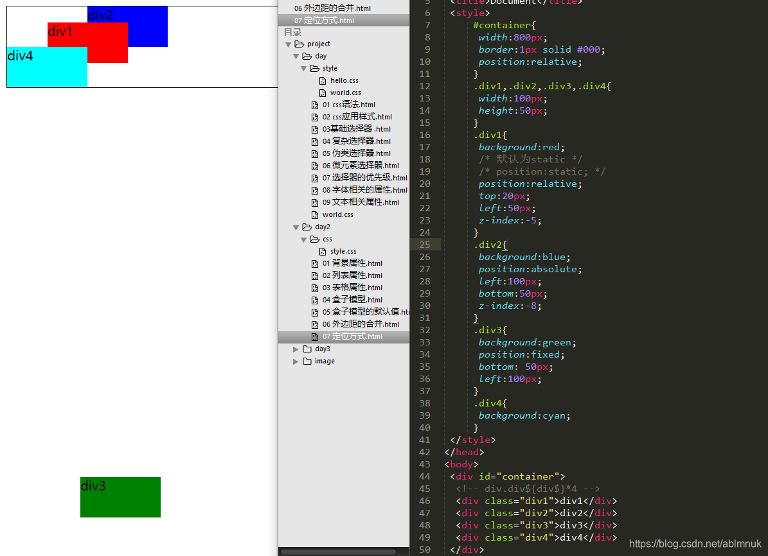This screenshot has height=556, width=768.
Task: Expand the image folder arrow
Action: point(296,361)
